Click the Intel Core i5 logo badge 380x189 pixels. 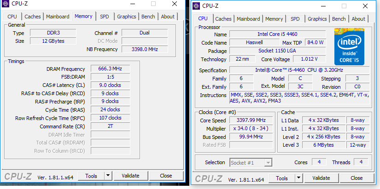point(349,47)
